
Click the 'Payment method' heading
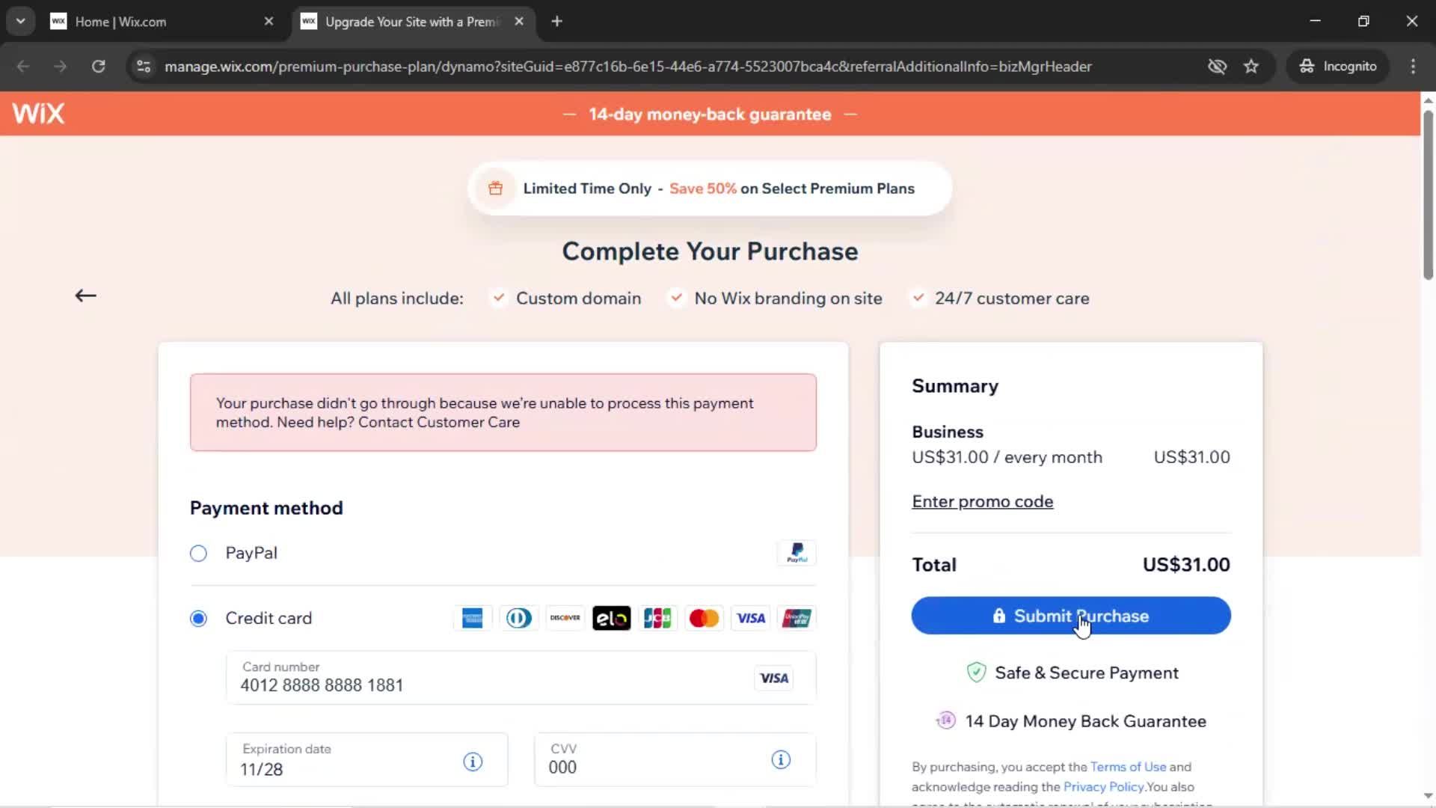[266, 508]
